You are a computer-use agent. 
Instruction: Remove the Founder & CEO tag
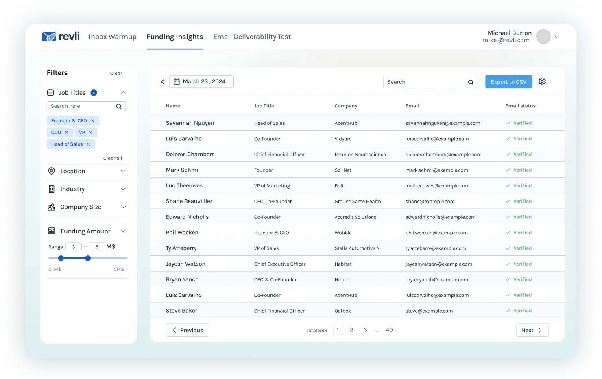[x=92, y=121]
